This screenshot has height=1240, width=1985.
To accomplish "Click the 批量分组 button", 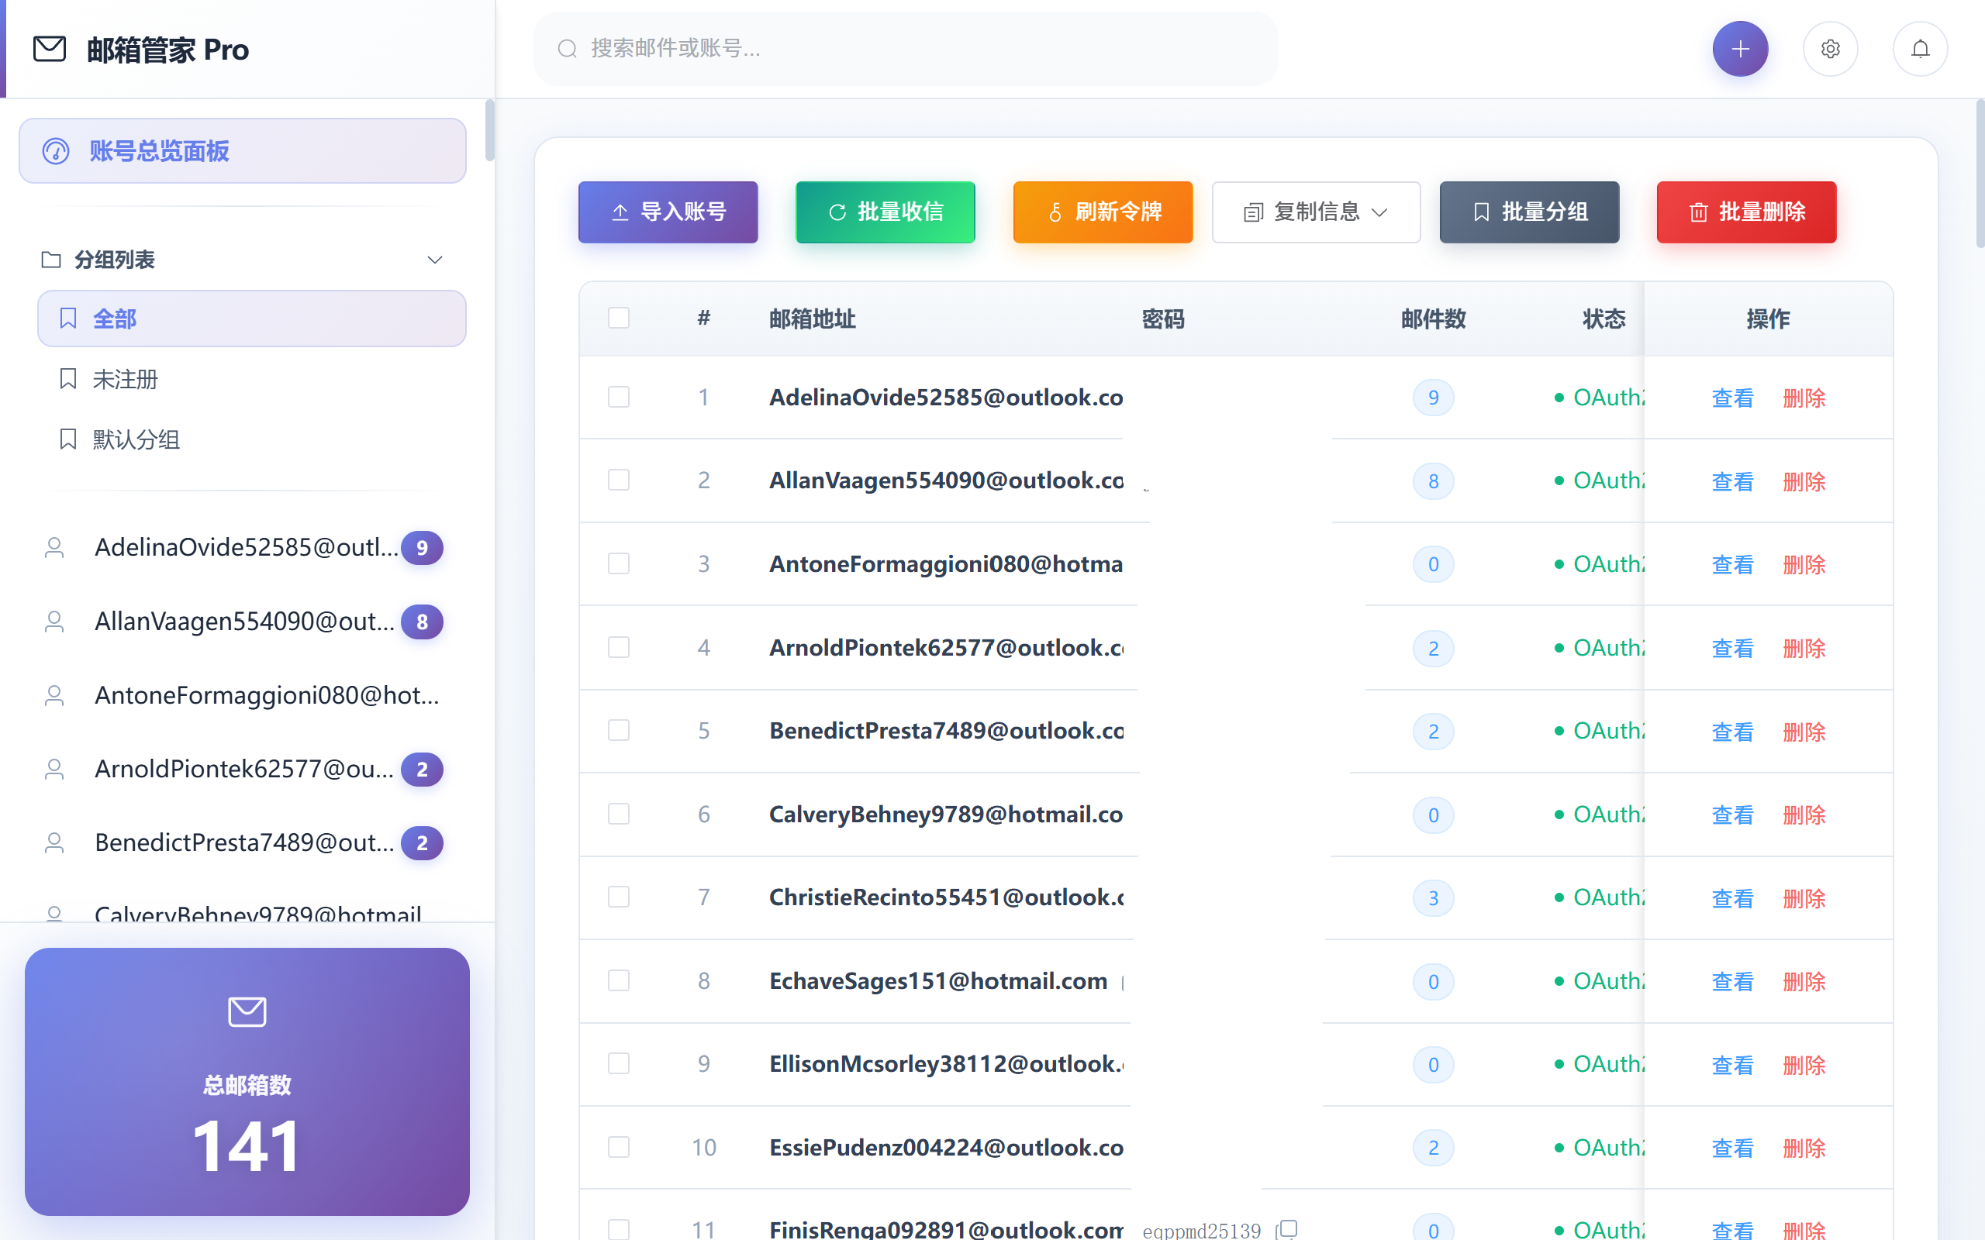I will [x=1529, y=212].
